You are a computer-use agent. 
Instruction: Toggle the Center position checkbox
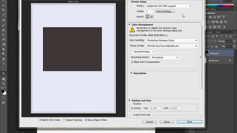[132, 108]
